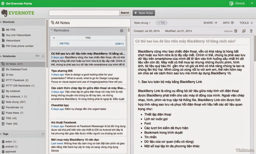Focus the note search field
The image size is (256, 154).
[84, 13]
